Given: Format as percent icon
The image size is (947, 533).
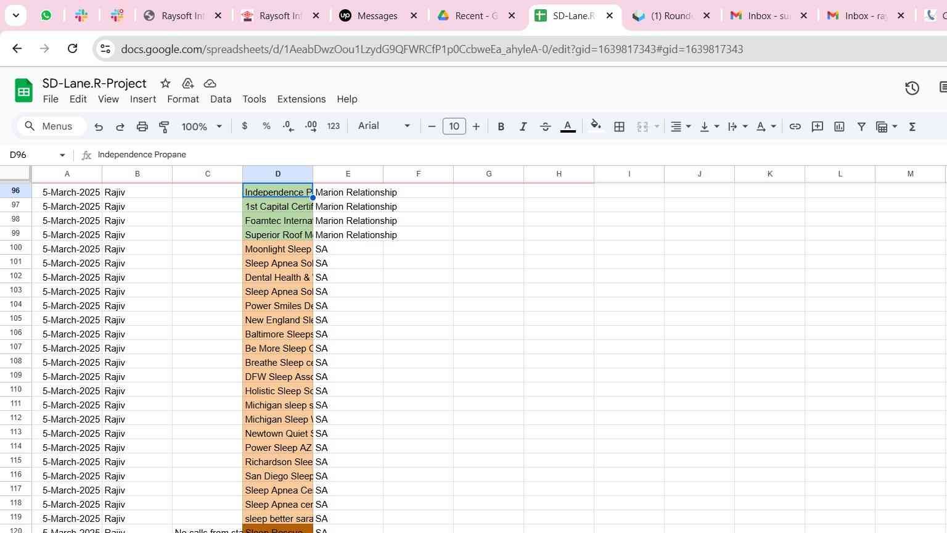Looking at the screenshot, I should pyautogui.click(x=266, y=126).
